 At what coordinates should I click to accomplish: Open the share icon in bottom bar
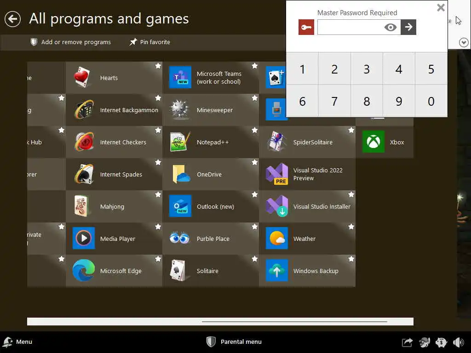407,342
